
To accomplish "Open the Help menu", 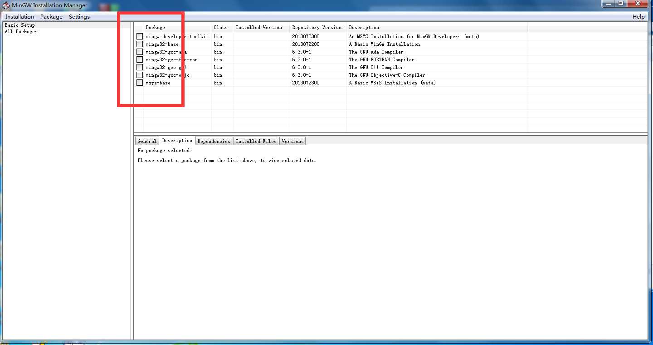I will [638, 17].
